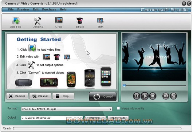Image resolution: width=193 pixels, height=132 pixels.
Task: Click the crop icon in Getting Started step 2
Action: (x=47, y=57)
